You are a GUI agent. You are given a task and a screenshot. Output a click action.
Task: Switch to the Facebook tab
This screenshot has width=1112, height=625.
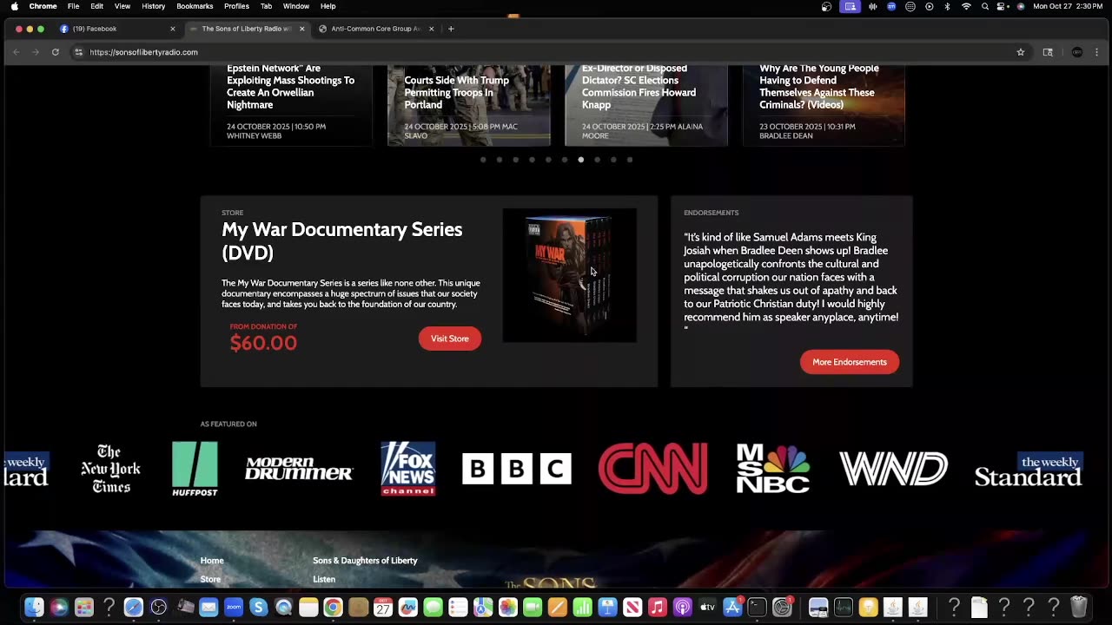(x=117, y=29)
